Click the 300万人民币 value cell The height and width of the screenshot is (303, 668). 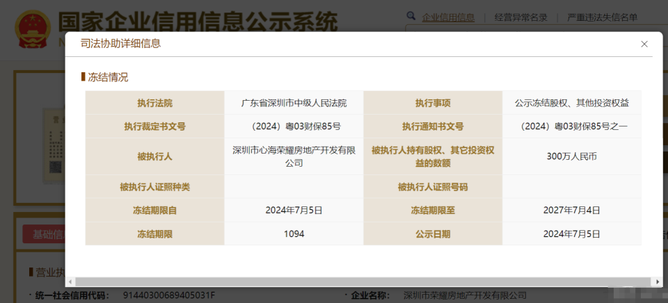click(x=572, y=156)
